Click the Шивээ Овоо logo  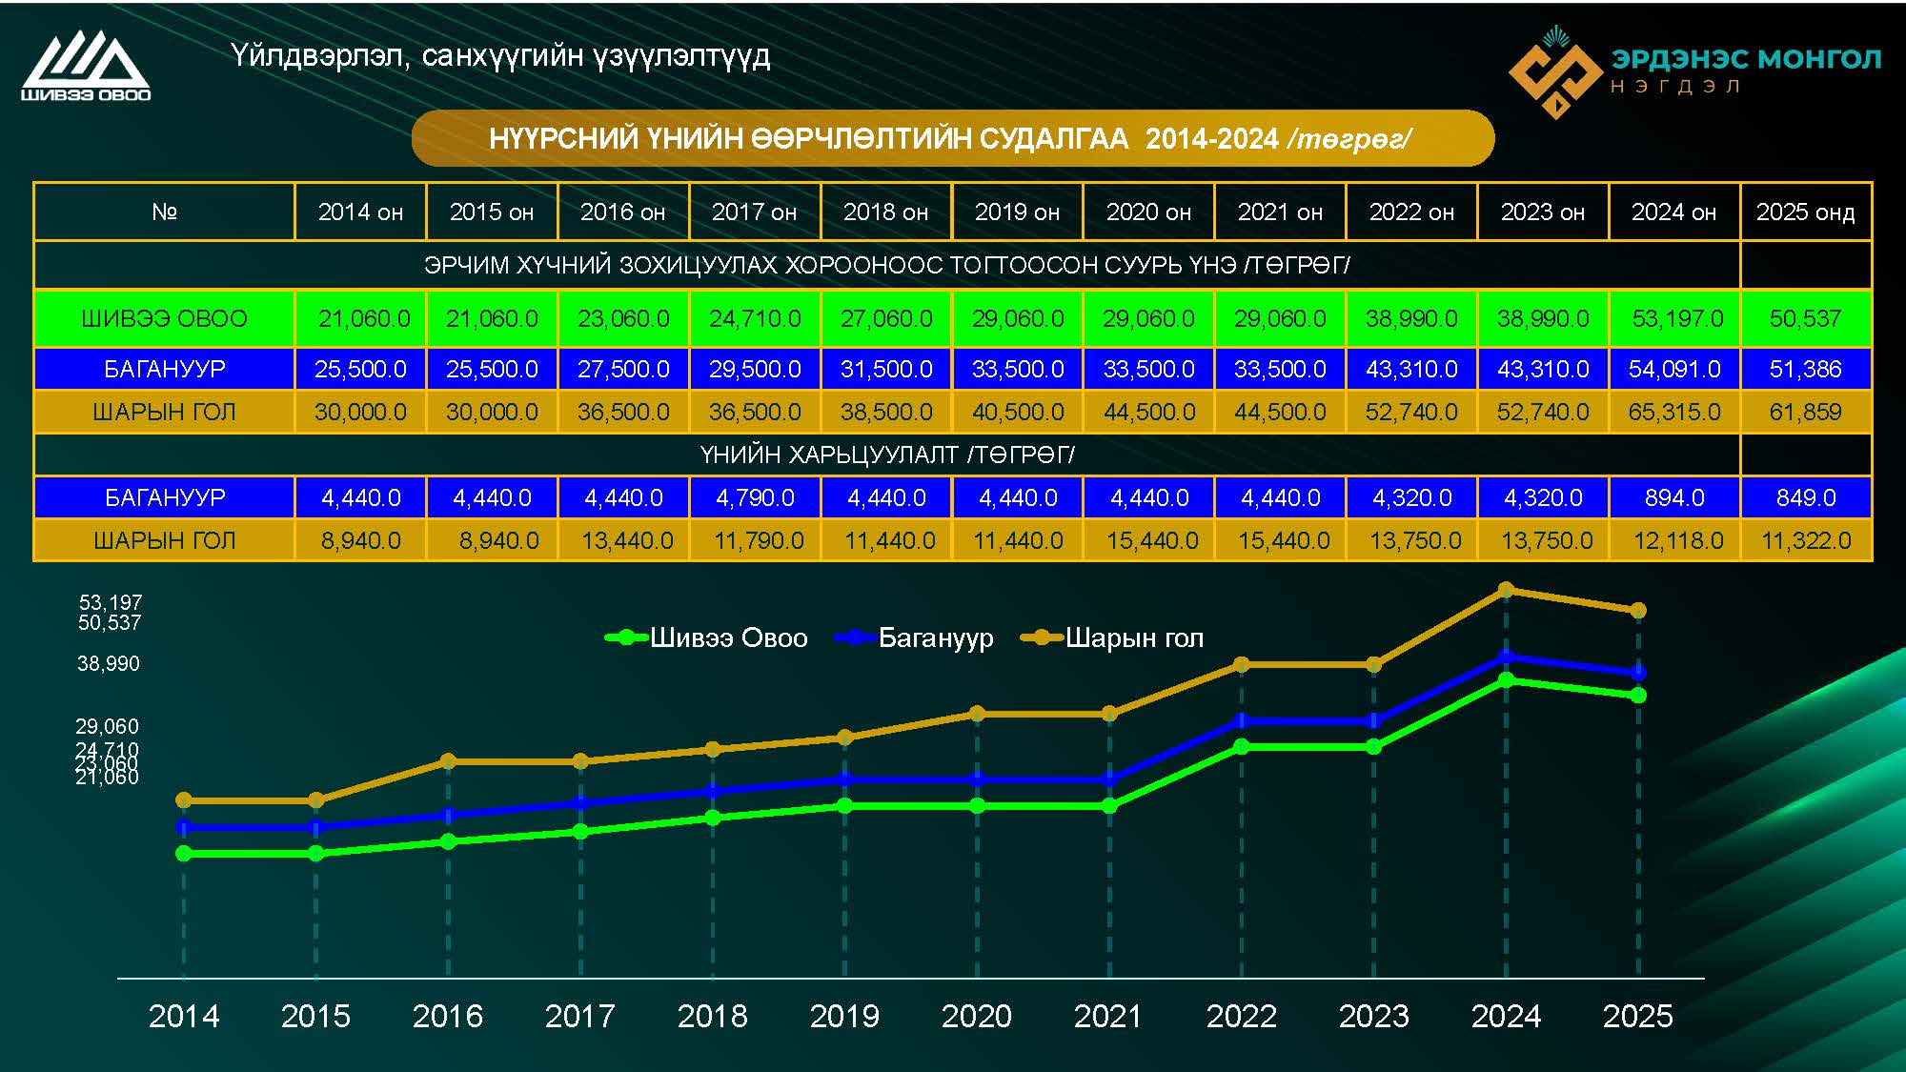(86, 65)
